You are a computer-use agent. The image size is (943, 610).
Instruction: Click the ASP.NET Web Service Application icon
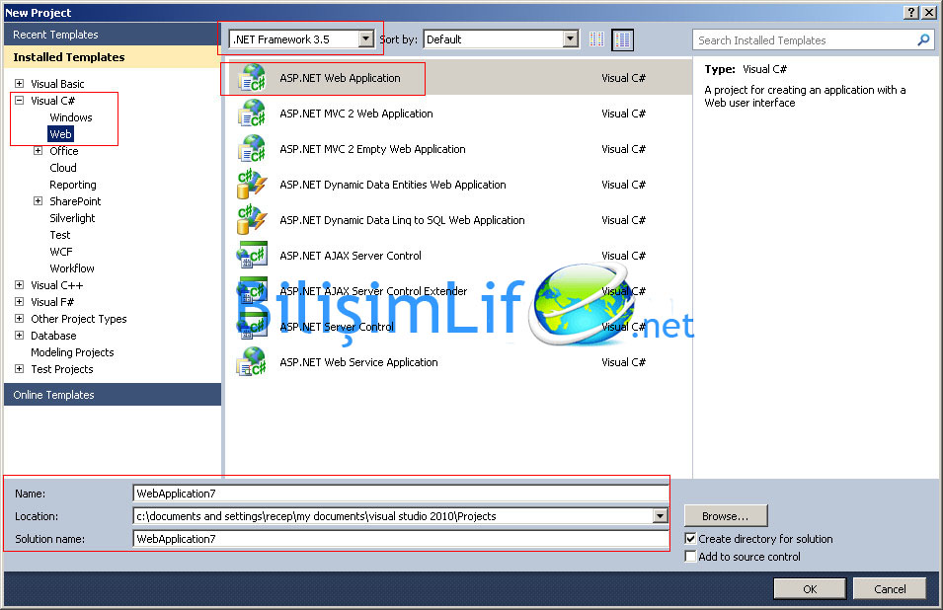(252, 362)
